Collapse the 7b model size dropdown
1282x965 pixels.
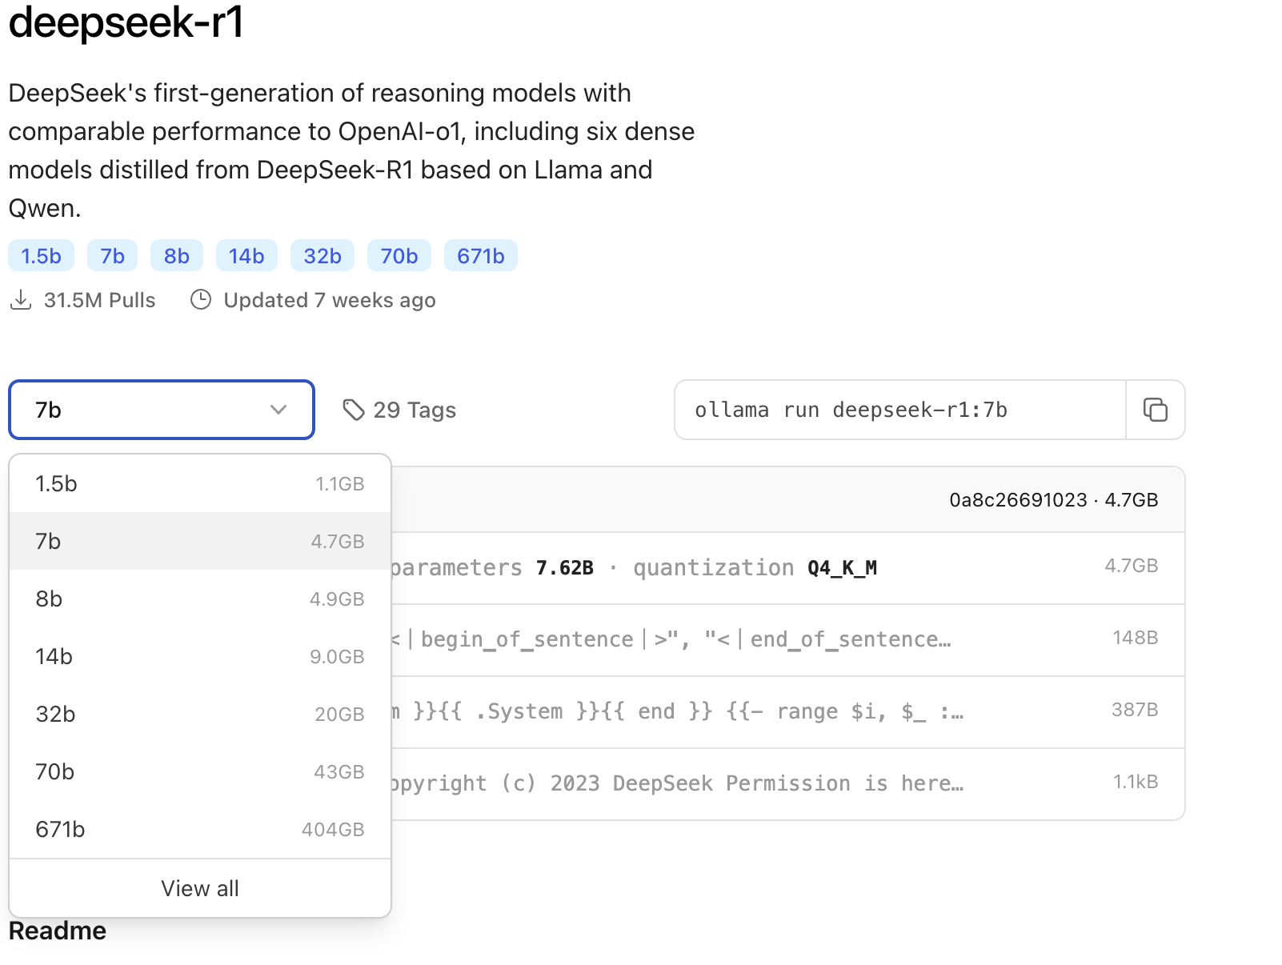[162, 410]
